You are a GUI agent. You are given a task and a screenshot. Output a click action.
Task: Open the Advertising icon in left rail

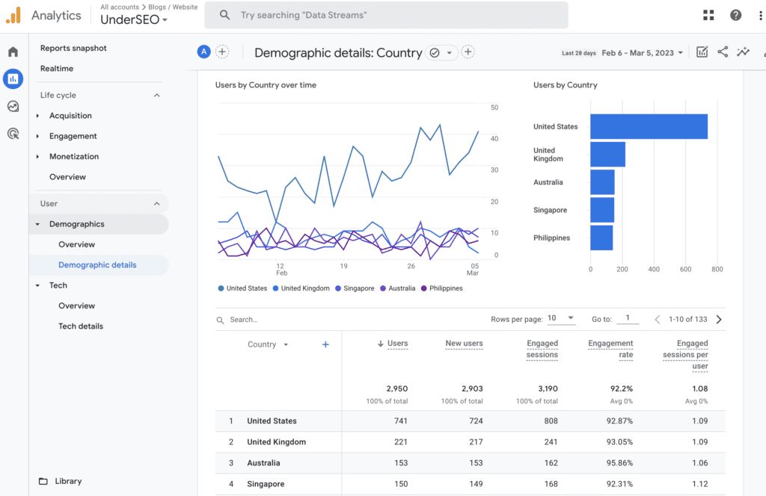[13, 134]
